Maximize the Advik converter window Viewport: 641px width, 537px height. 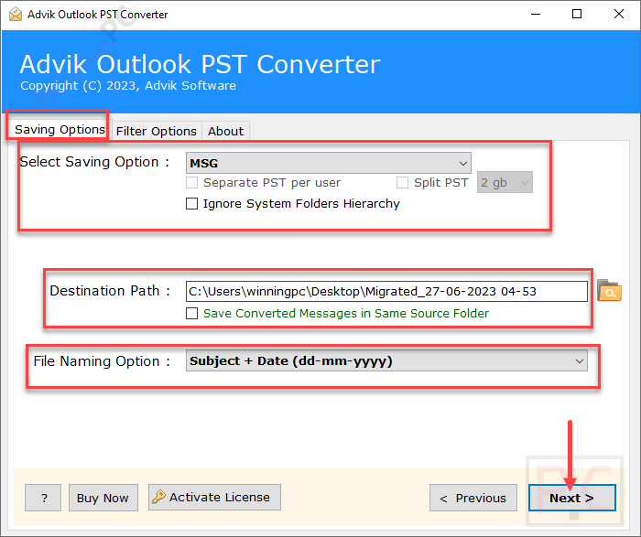click(577, 15)
